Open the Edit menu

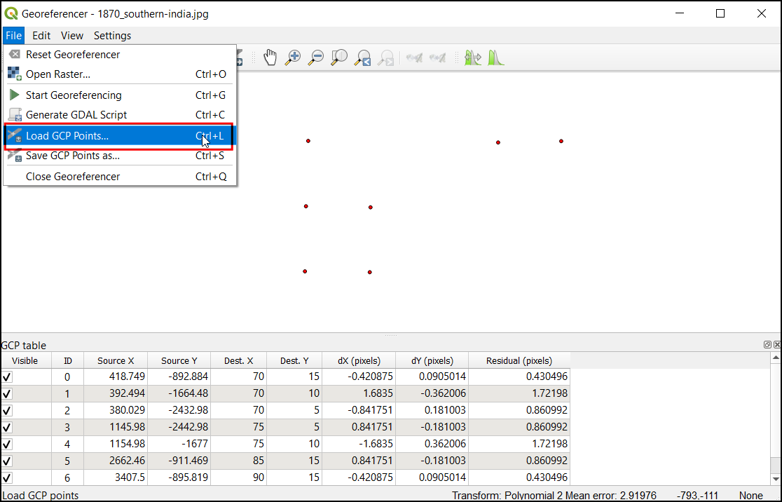41,36
